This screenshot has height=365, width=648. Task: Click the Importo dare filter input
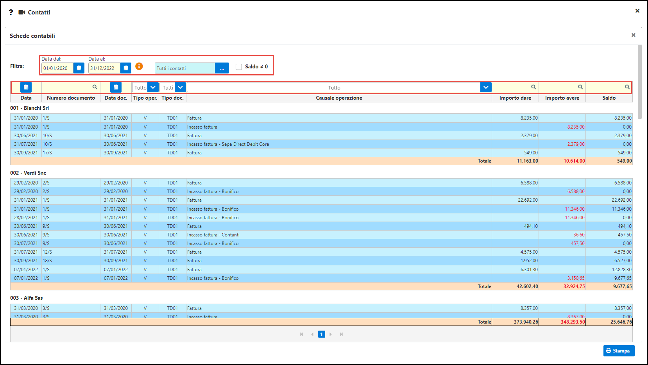(x=515, y=87)
